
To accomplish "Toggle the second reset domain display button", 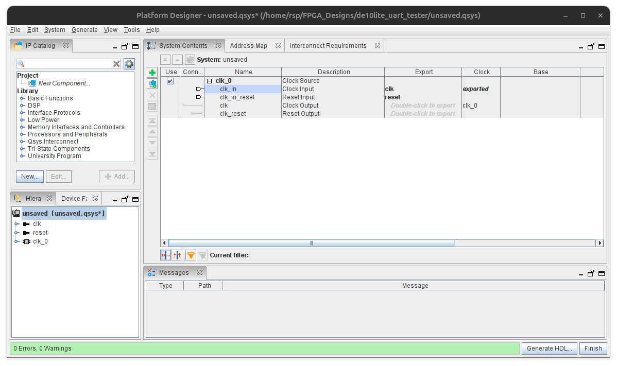I will tap(177, 255).
